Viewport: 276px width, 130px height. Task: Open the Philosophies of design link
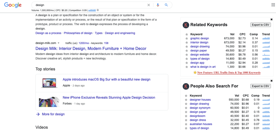[78, 33]
